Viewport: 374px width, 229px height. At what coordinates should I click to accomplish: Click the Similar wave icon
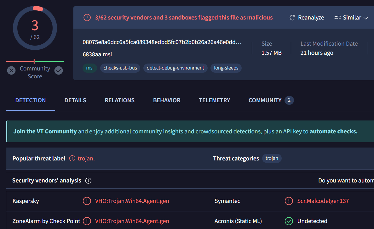coord(337,18)
